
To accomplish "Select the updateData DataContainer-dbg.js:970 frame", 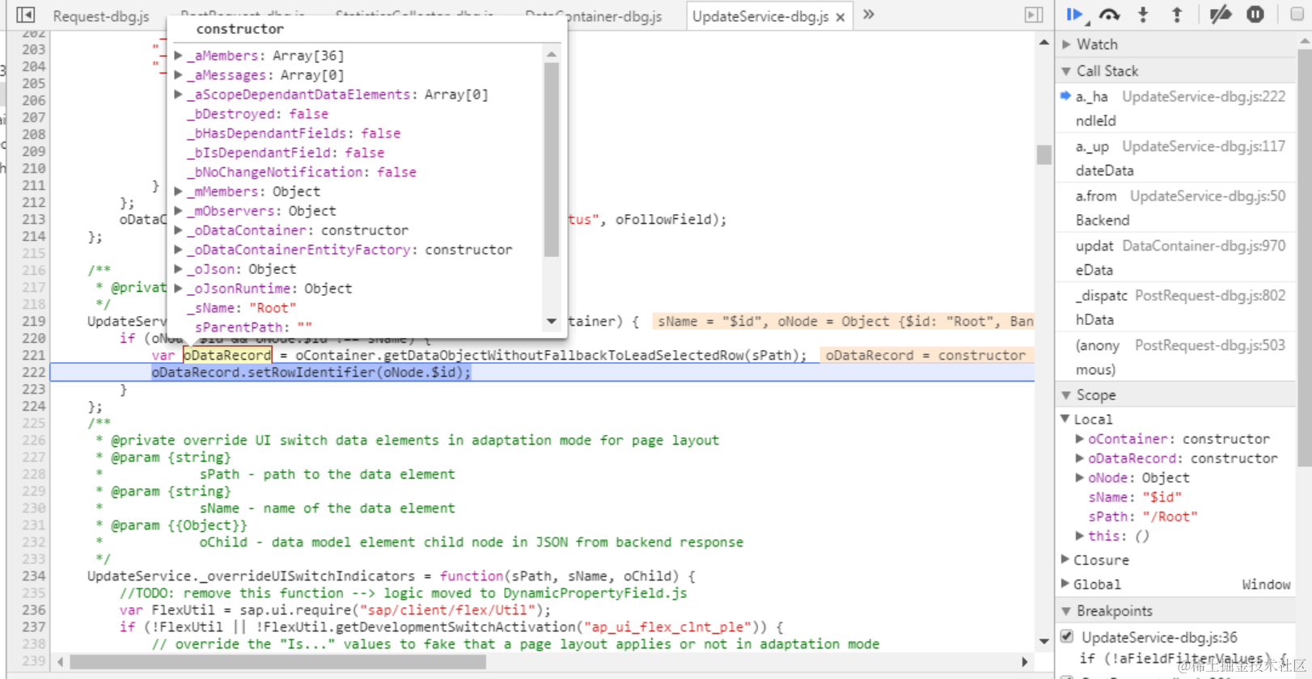I will point(1177,258).
